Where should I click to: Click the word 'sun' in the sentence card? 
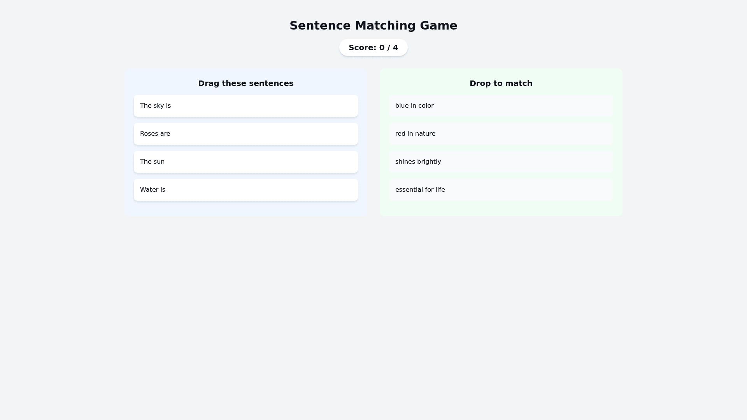pos(159,162)
